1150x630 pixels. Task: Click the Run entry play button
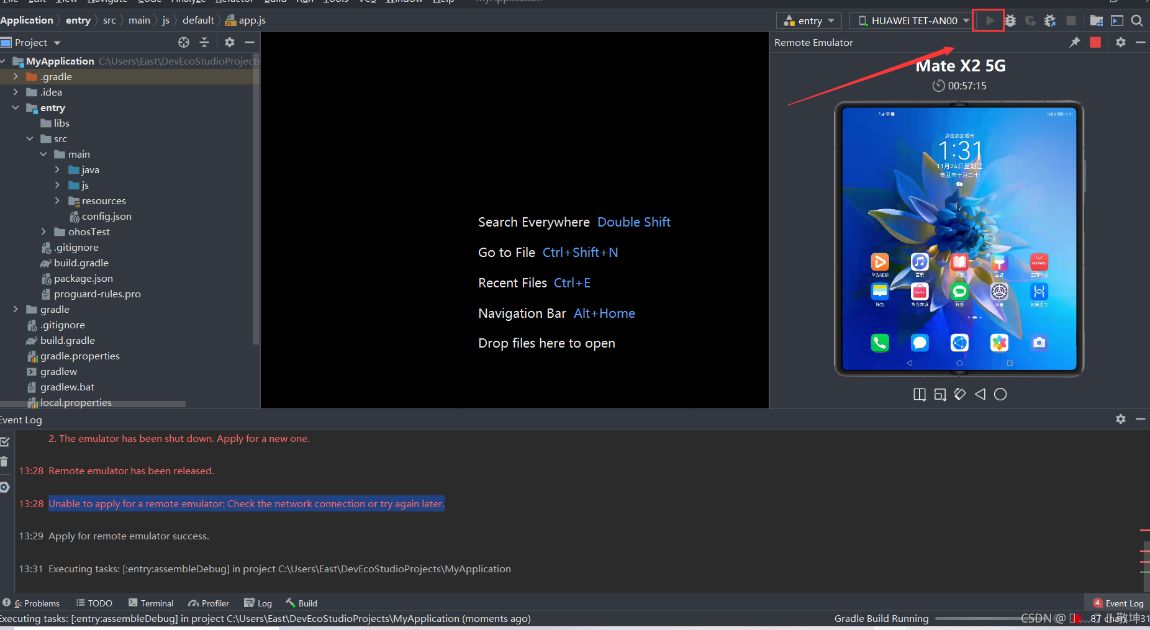tap(990, 20)
